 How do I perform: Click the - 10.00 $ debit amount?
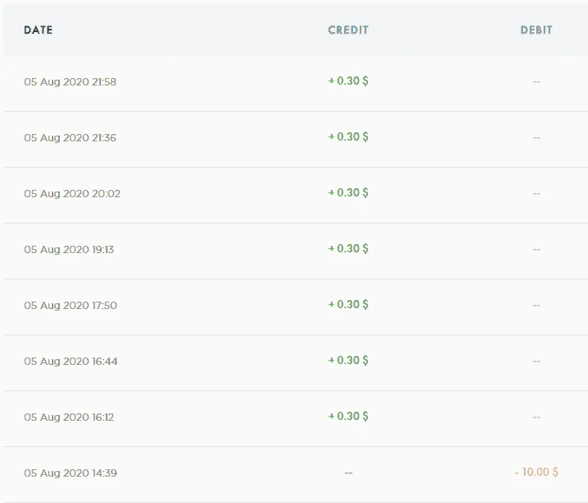tap(536, 473)
